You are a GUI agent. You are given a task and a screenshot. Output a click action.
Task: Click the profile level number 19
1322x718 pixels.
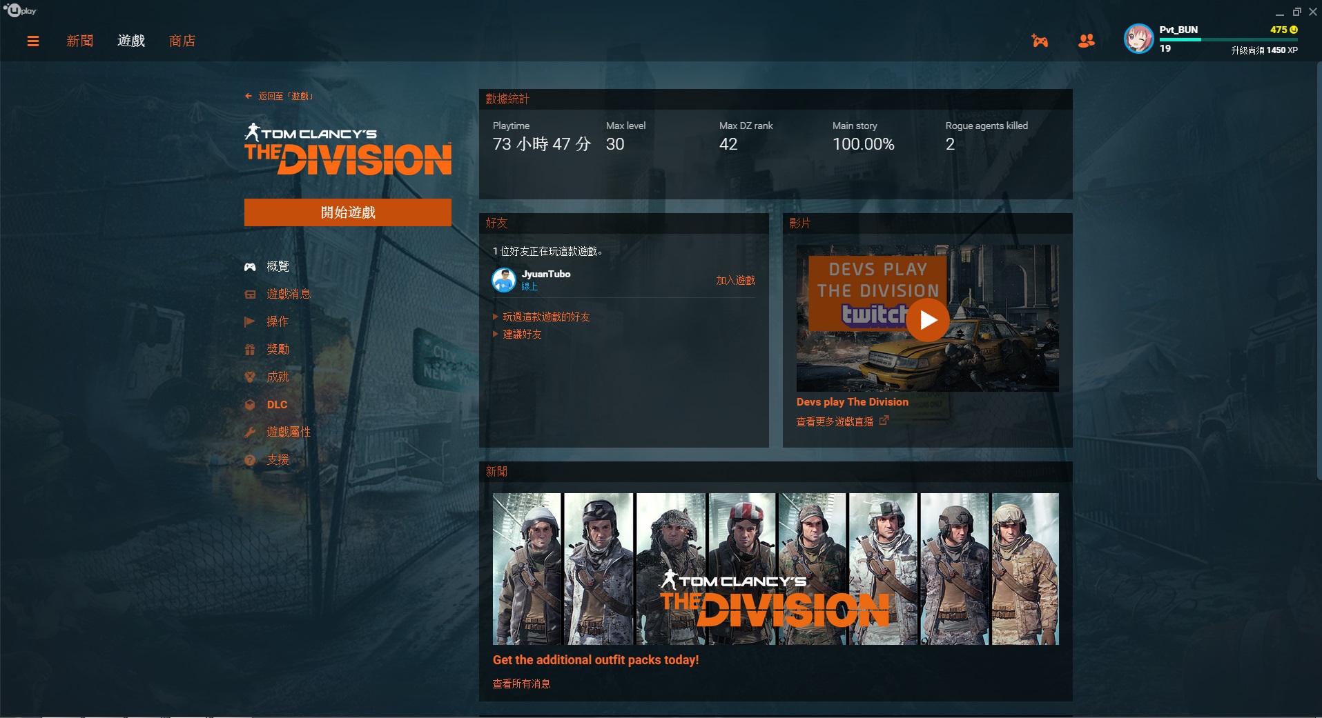coord(1165,49)
